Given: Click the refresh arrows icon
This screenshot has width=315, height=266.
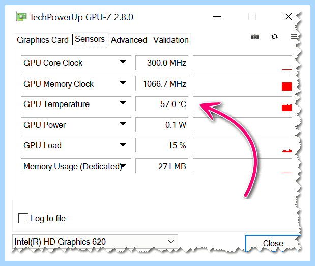Looking at the screenshot, I should coord(274,37).
